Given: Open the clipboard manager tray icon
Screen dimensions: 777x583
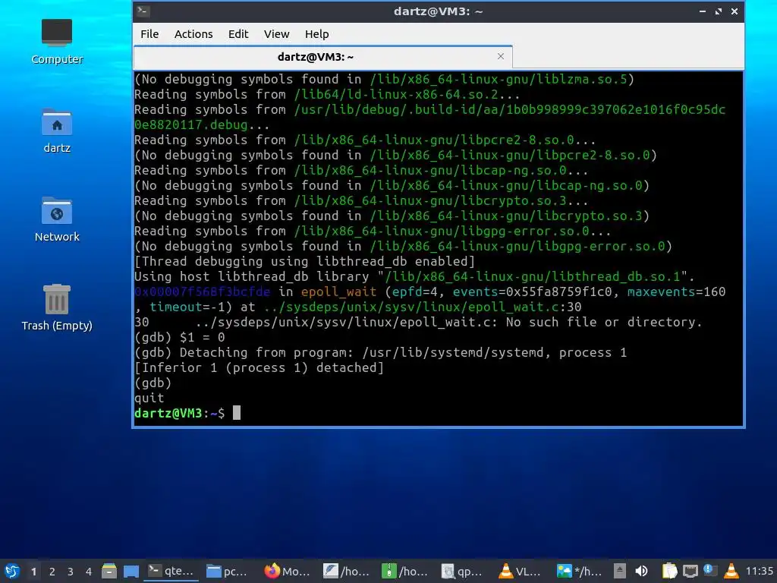Looking at the screenshot, I should click(669, 571).
